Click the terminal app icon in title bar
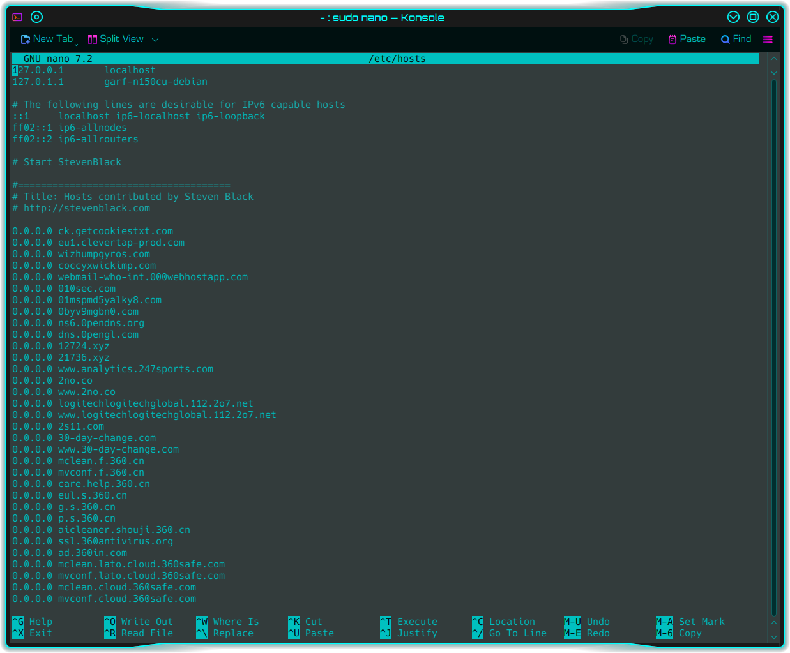 [17, 17]
